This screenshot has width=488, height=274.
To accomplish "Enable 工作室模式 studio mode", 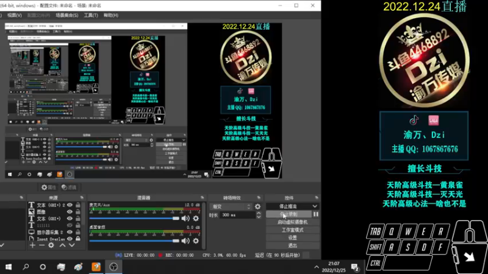I will (x=293, y=230).
